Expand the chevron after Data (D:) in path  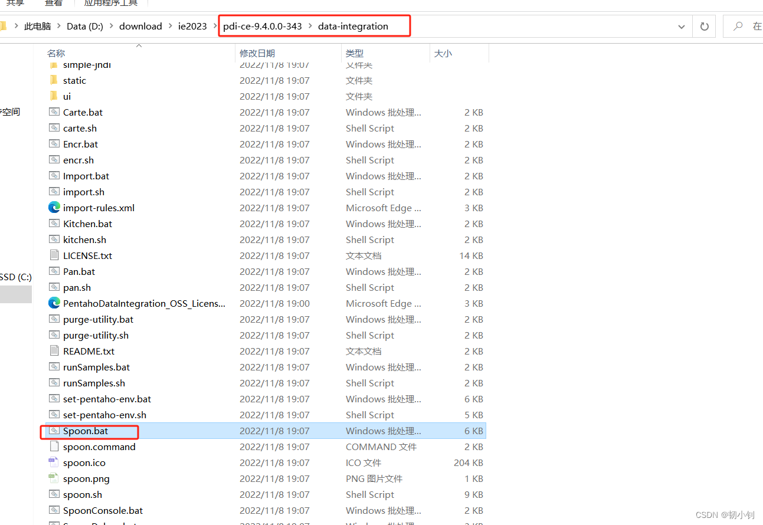pyautogui.click(x=111, y=27)
